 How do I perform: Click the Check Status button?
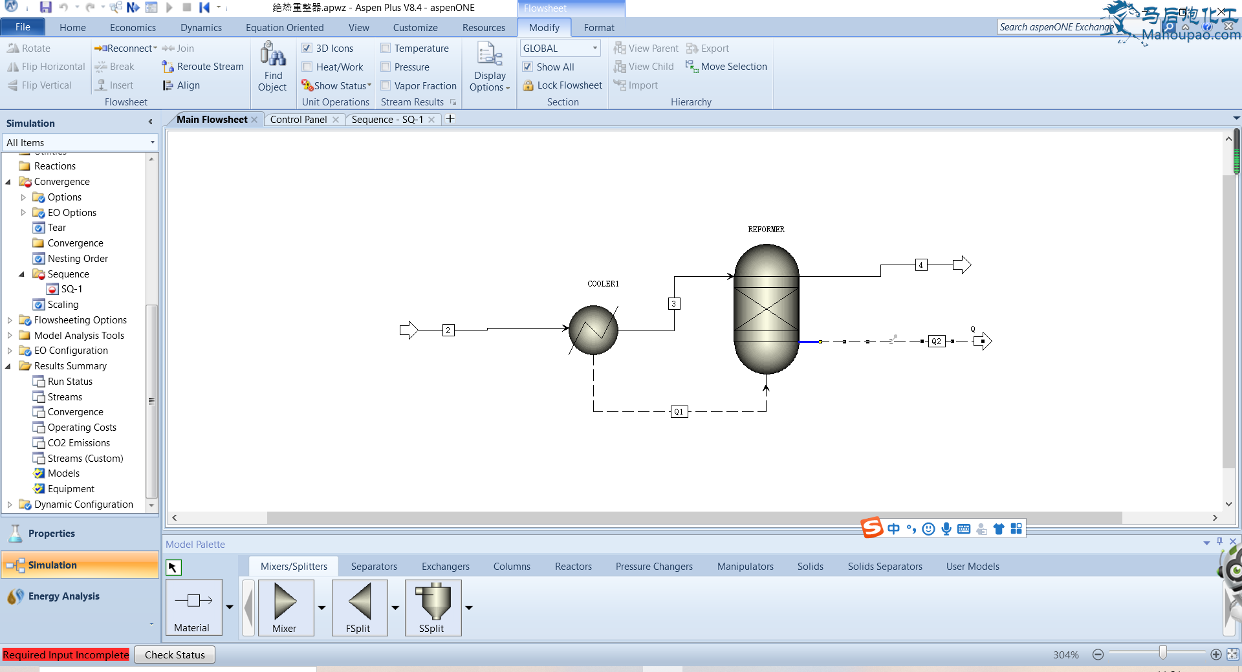(175, 655)
